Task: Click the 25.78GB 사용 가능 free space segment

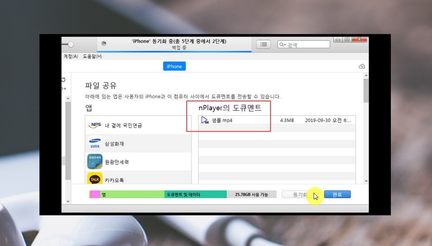Action: [251, 194]
